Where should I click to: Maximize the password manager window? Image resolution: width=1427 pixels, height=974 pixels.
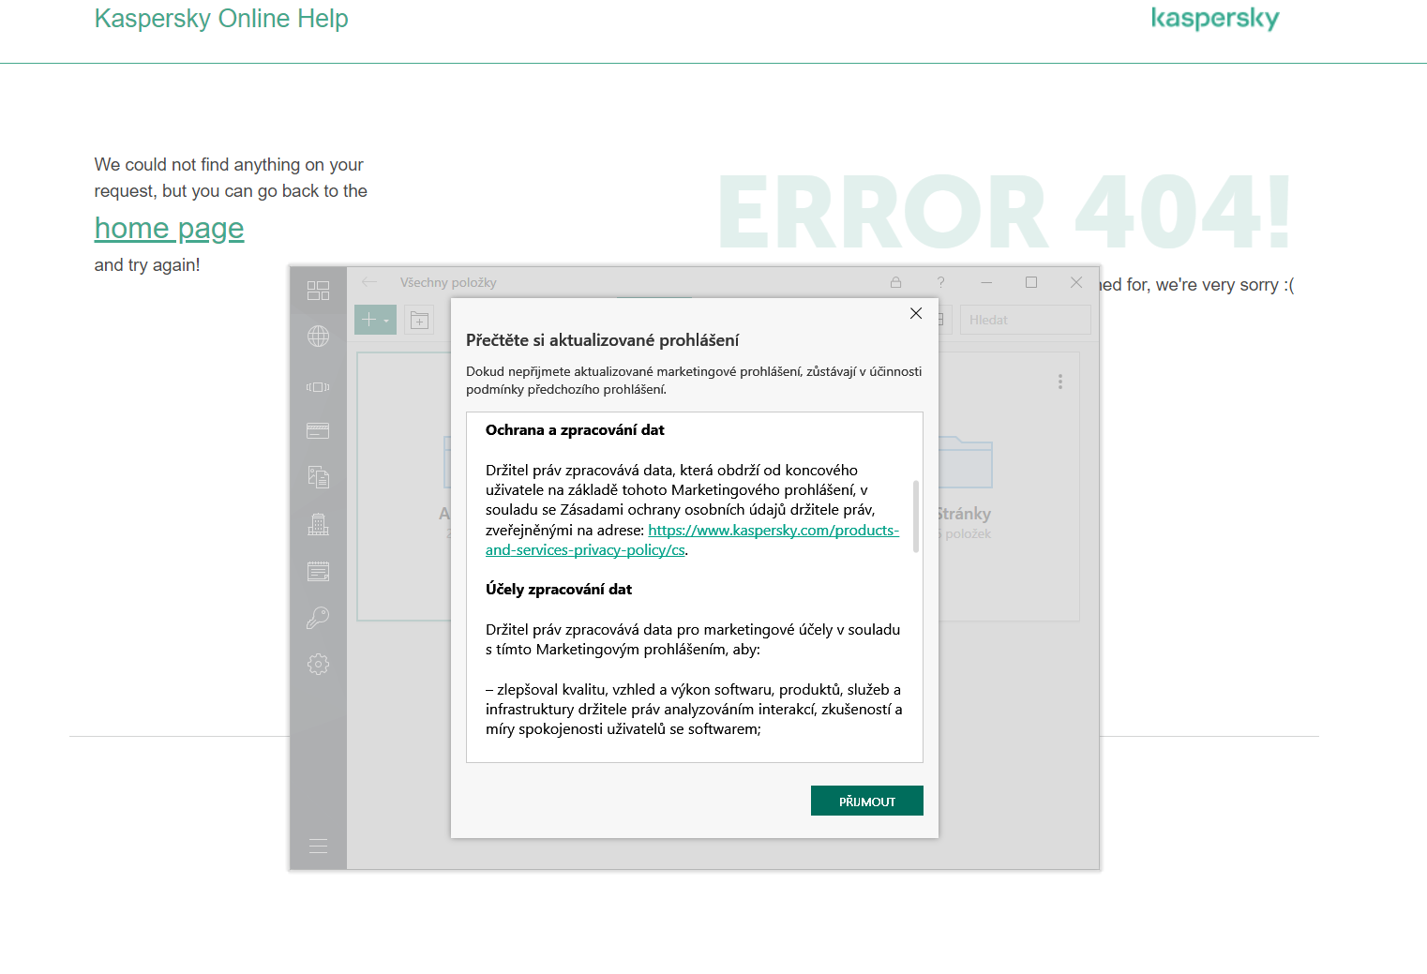[1031, 282]
